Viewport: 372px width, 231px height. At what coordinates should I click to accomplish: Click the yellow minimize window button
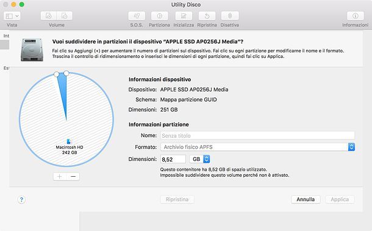click(x=14, y=4)
